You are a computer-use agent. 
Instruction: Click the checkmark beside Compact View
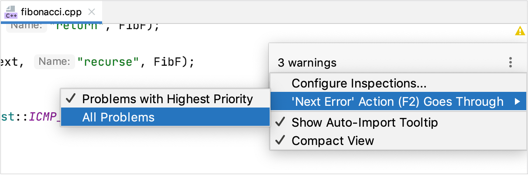point(281,141)
